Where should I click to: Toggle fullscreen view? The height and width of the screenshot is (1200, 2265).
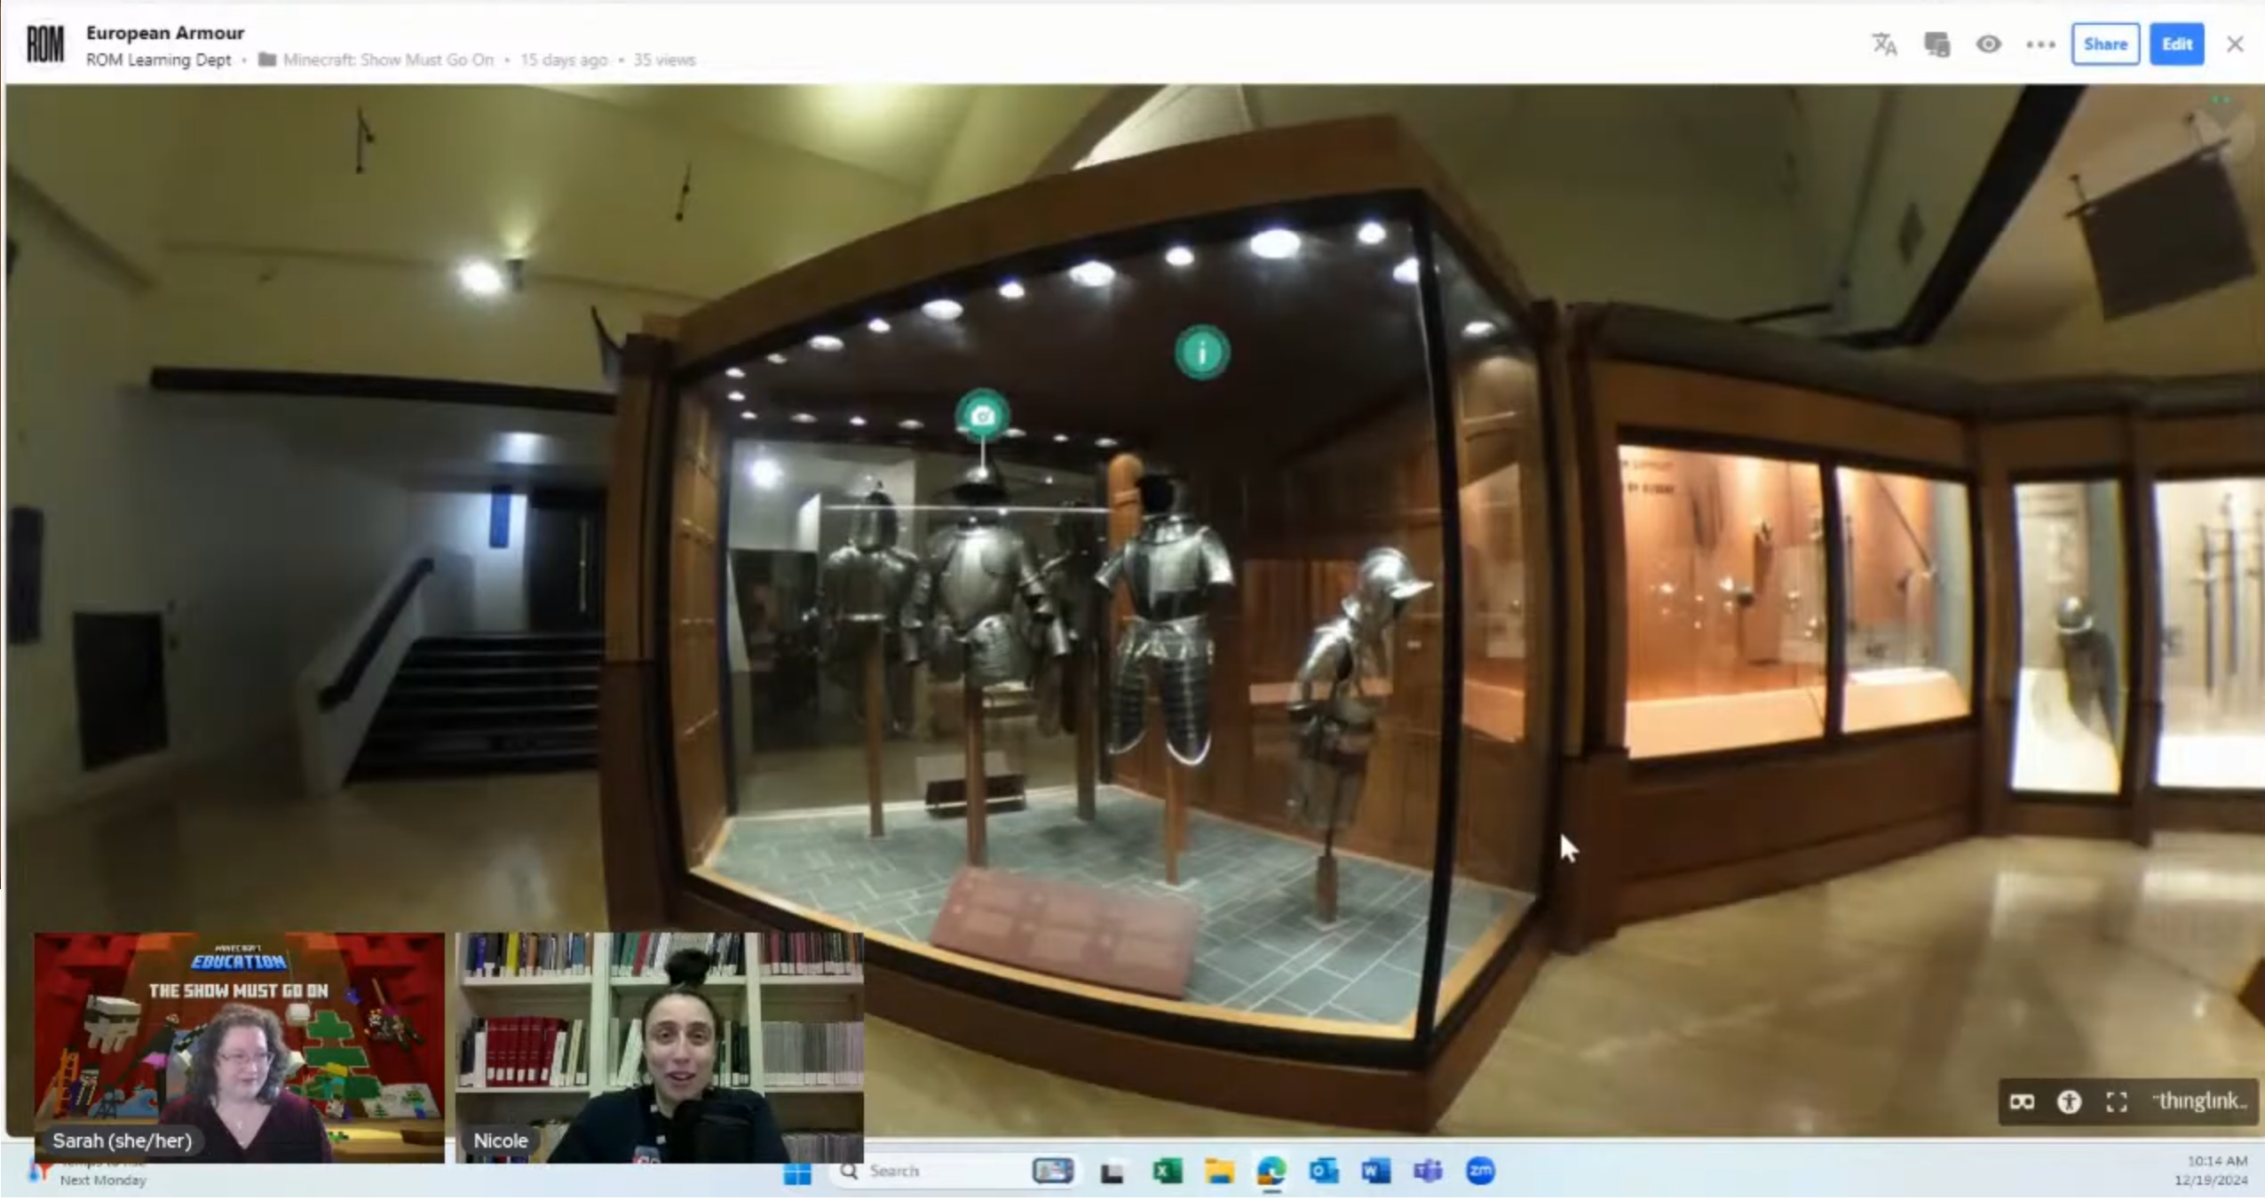(2117, 1102)
